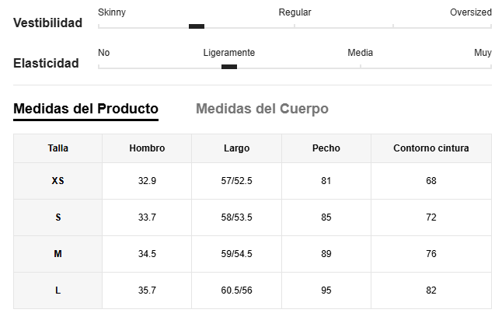Click the Hombro column header
This screenshot has height=313, width=502.
[x=147, y=148]
